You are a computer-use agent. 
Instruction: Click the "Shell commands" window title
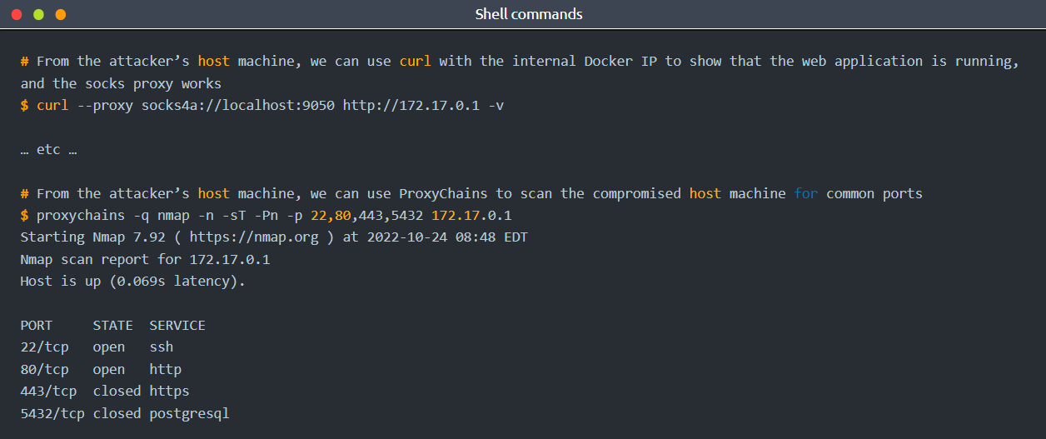click(x=529, y=14)
